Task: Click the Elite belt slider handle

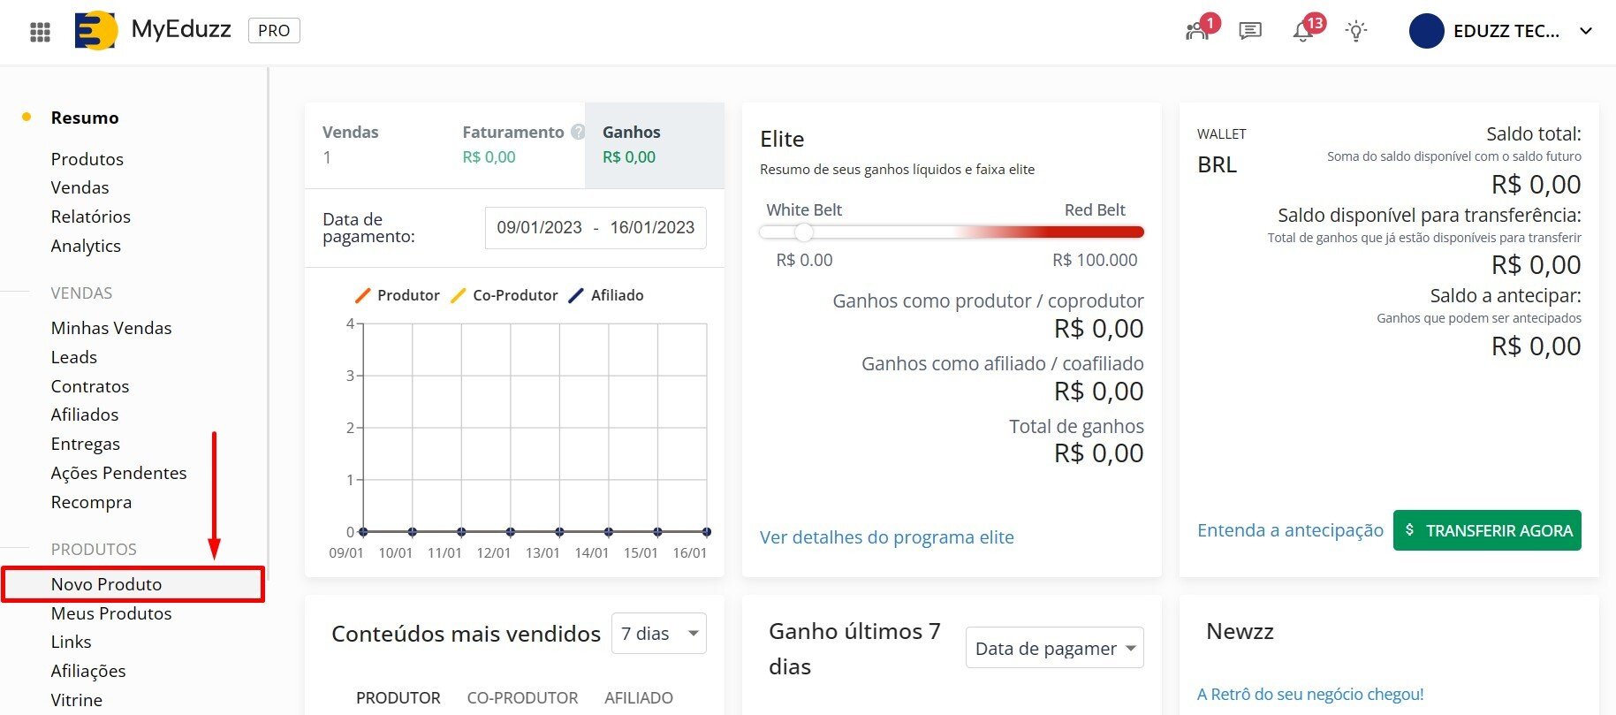Action: 803,232
